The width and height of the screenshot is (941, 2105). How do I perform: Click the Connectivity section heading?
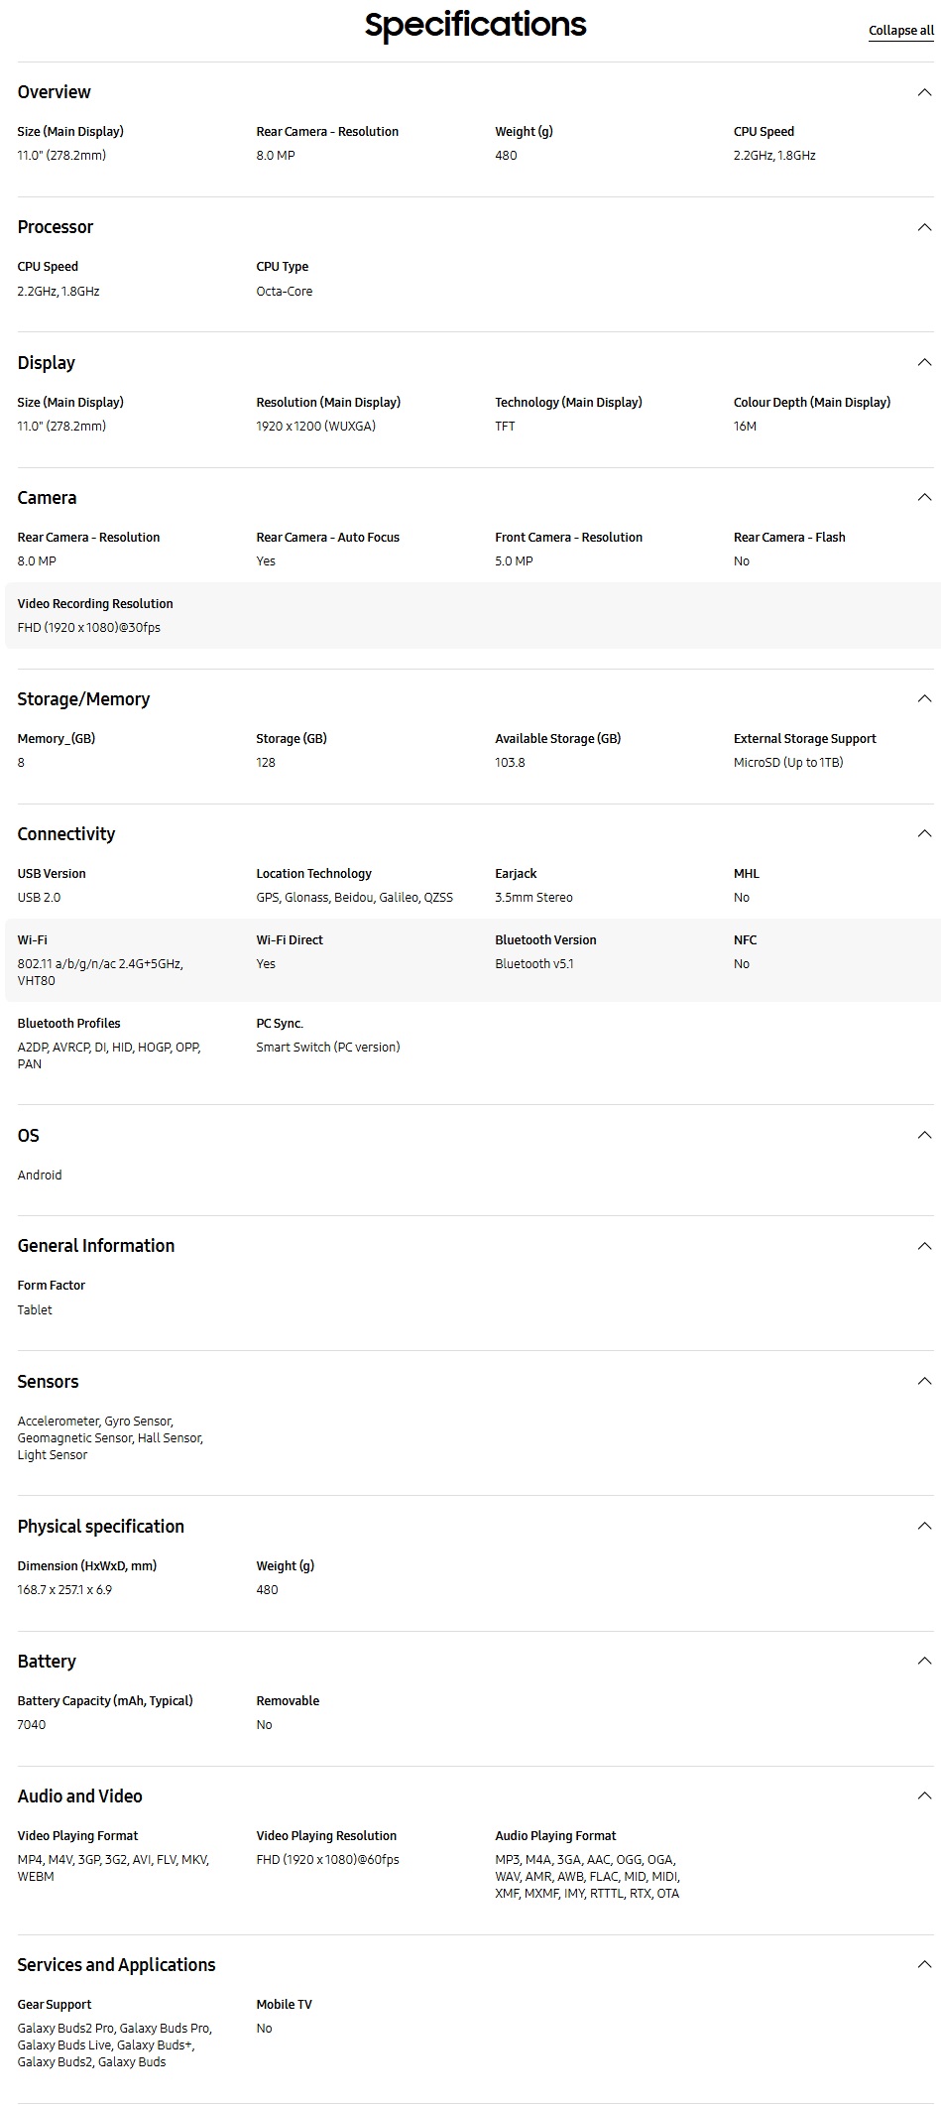coord(66,834)
